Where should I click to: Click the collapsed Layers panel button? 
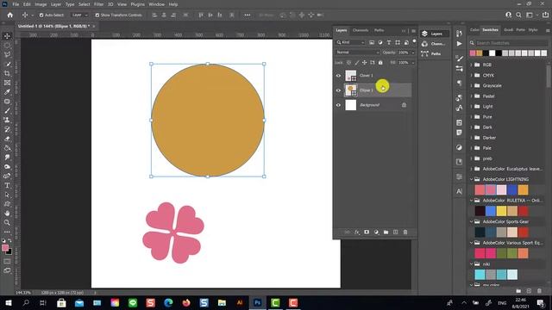coord(435,34)
